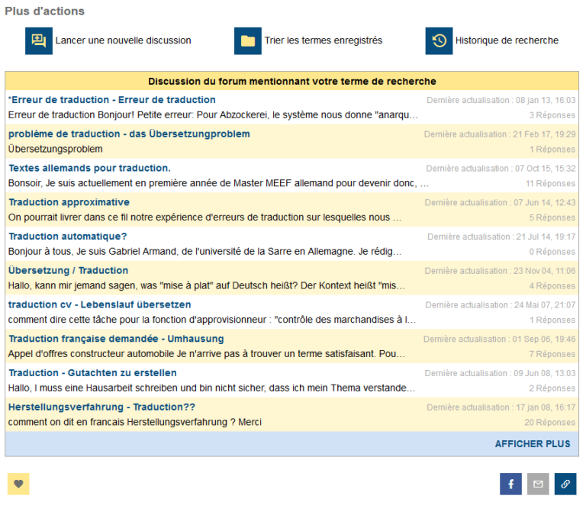Viewport: 586px width, 512px height.
Task: Click AFFICHER PLUS to show more discussions
Action: pyautogui.click(x=533, y=444)
